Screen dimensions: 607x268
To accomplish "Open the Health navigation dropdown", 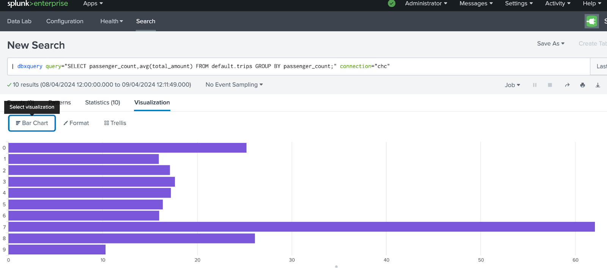I will click(x=112, y=21).
